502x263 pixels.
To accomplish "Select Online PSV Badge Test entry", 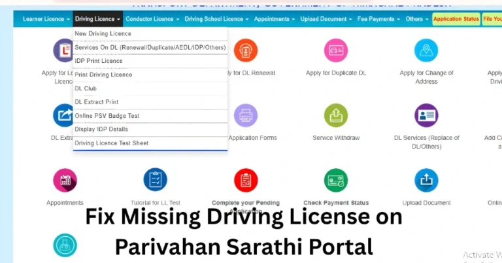I will (x=150, y=116).
